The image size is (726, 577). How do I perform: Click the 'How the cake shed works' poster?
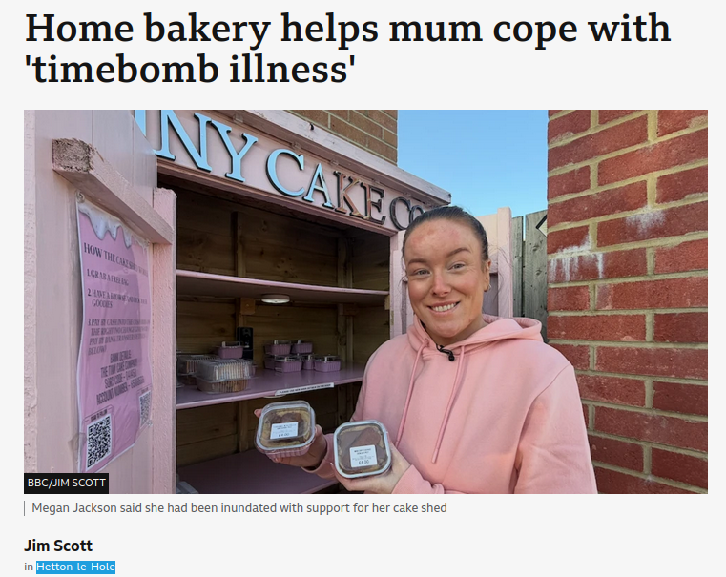coord(114,335)
